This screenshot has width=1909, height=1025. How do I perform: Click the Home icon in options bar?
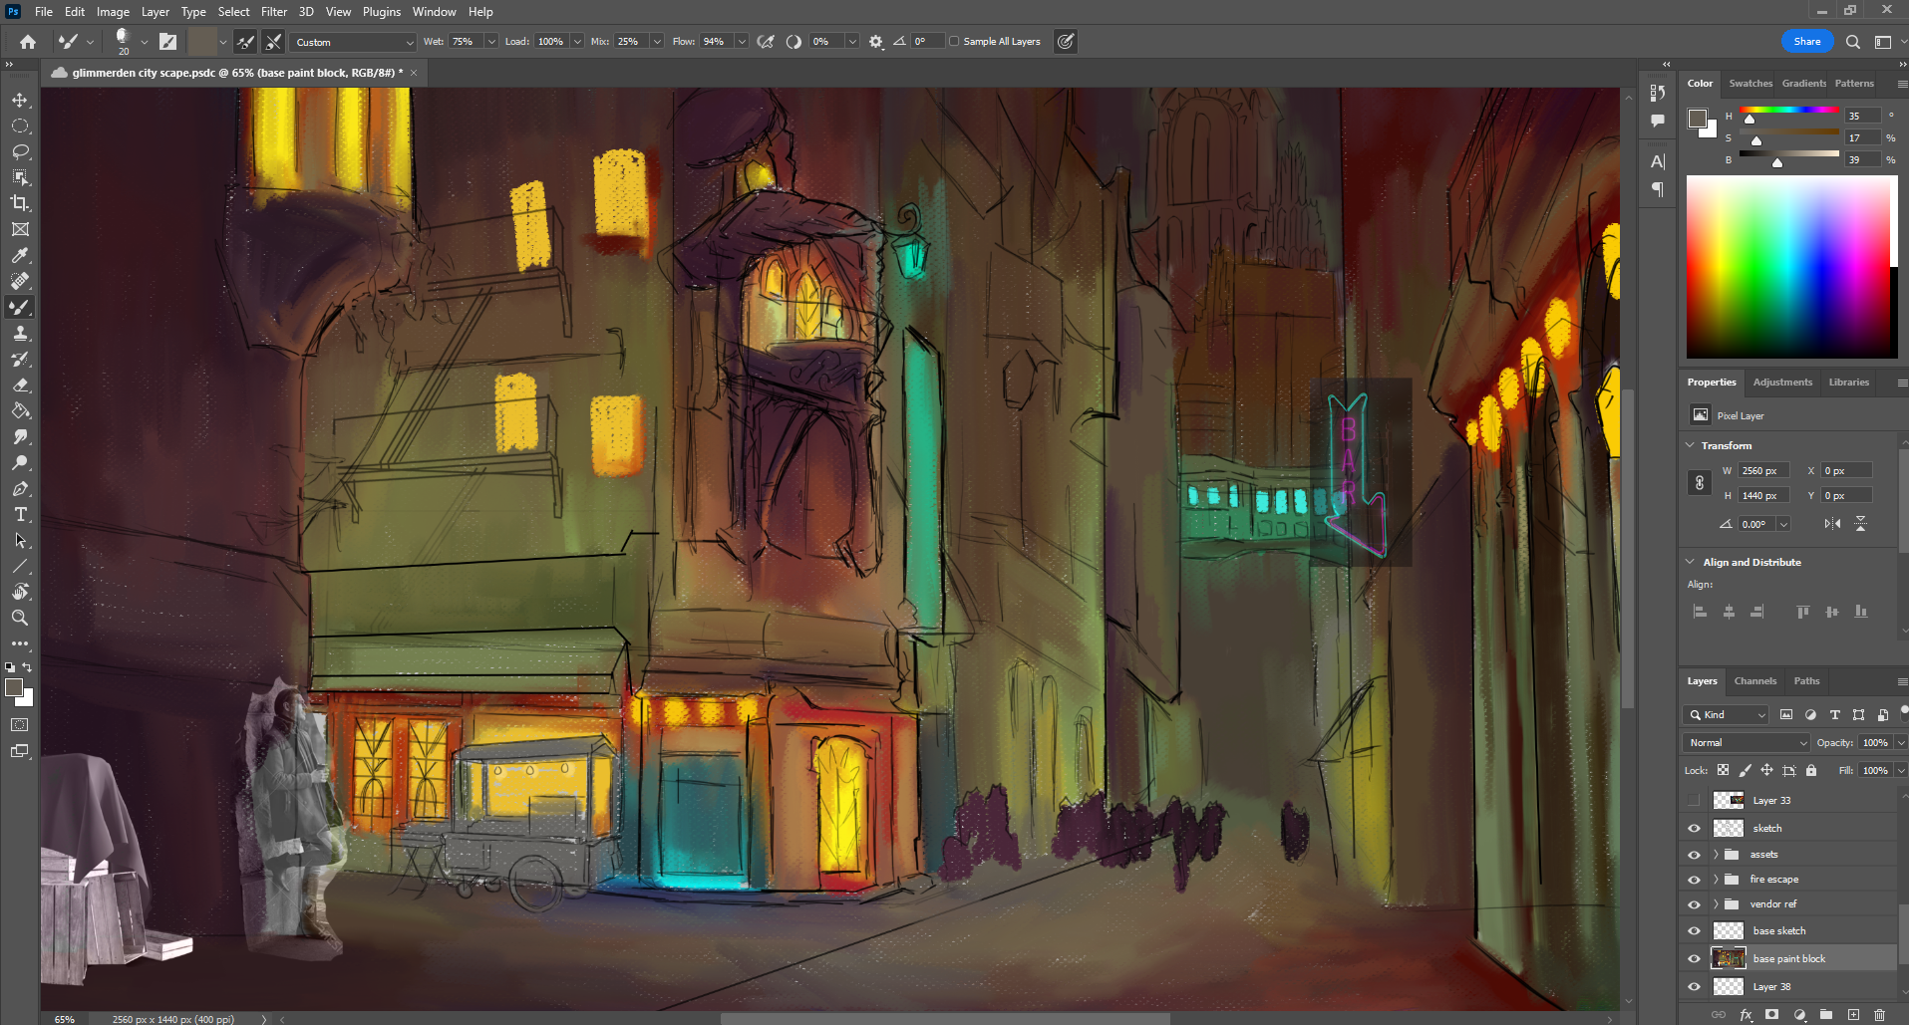(28, 42)
